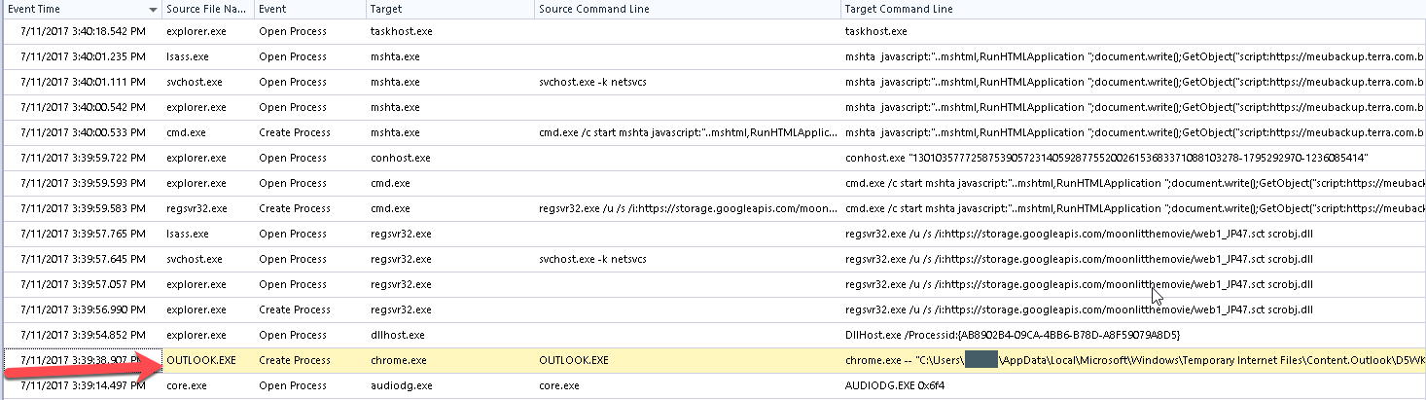Click the Event column header

pyautogui.click(x=273, y=10)
